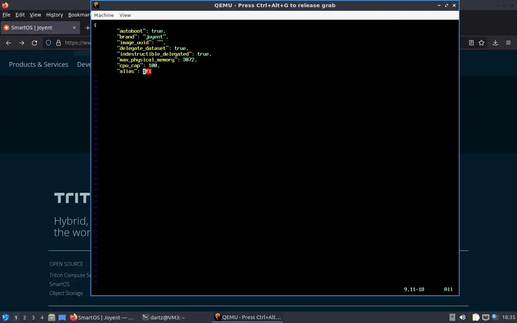Image resolution: width=517 pixels, height=323 pixels.
Task: Click the "image_uuid" line
Action: coord(141,42)
